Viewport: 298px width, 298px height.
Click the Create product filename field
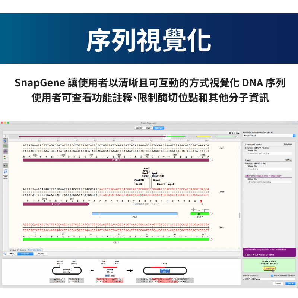click(269, 279)
